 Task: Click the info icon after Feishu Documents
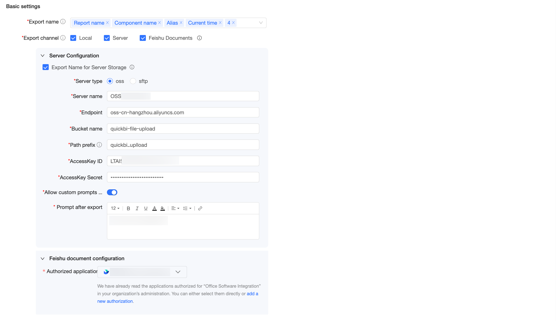pos(199,38)
